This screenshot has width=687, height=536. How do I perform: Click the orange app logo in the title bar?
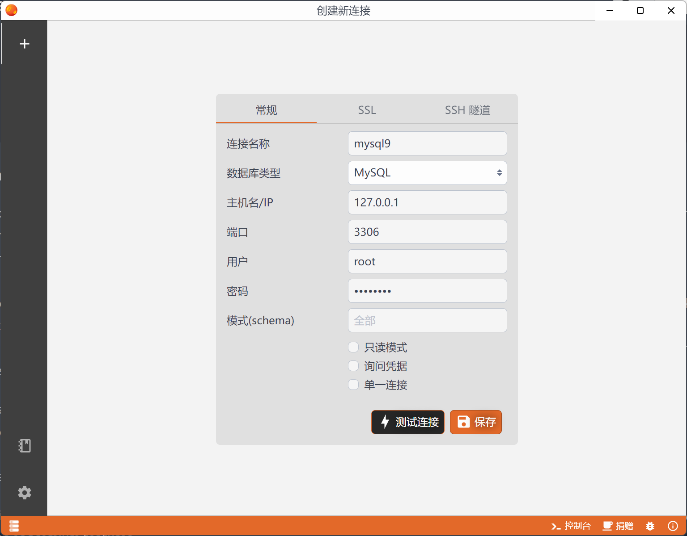pyautogui.click(x=11, y=10)
